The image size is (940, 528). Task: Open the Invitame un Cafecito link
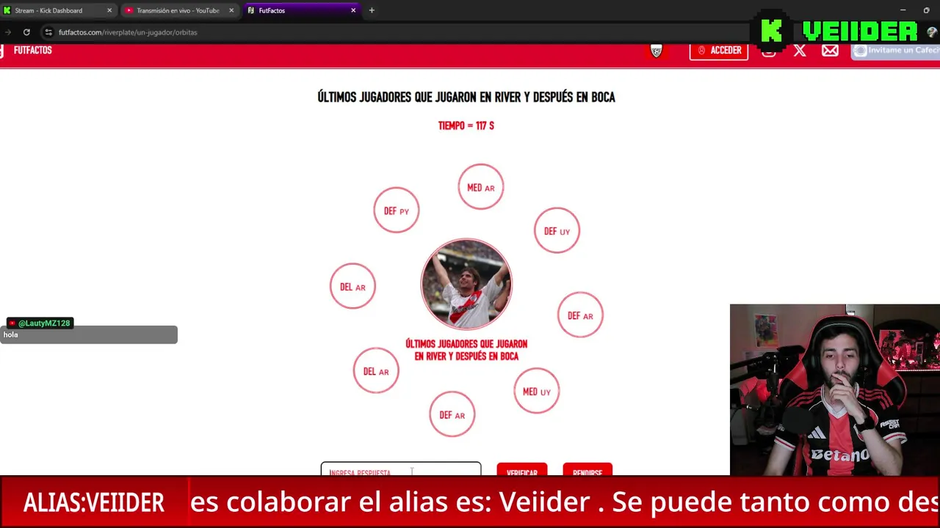(x=895, y=51)
